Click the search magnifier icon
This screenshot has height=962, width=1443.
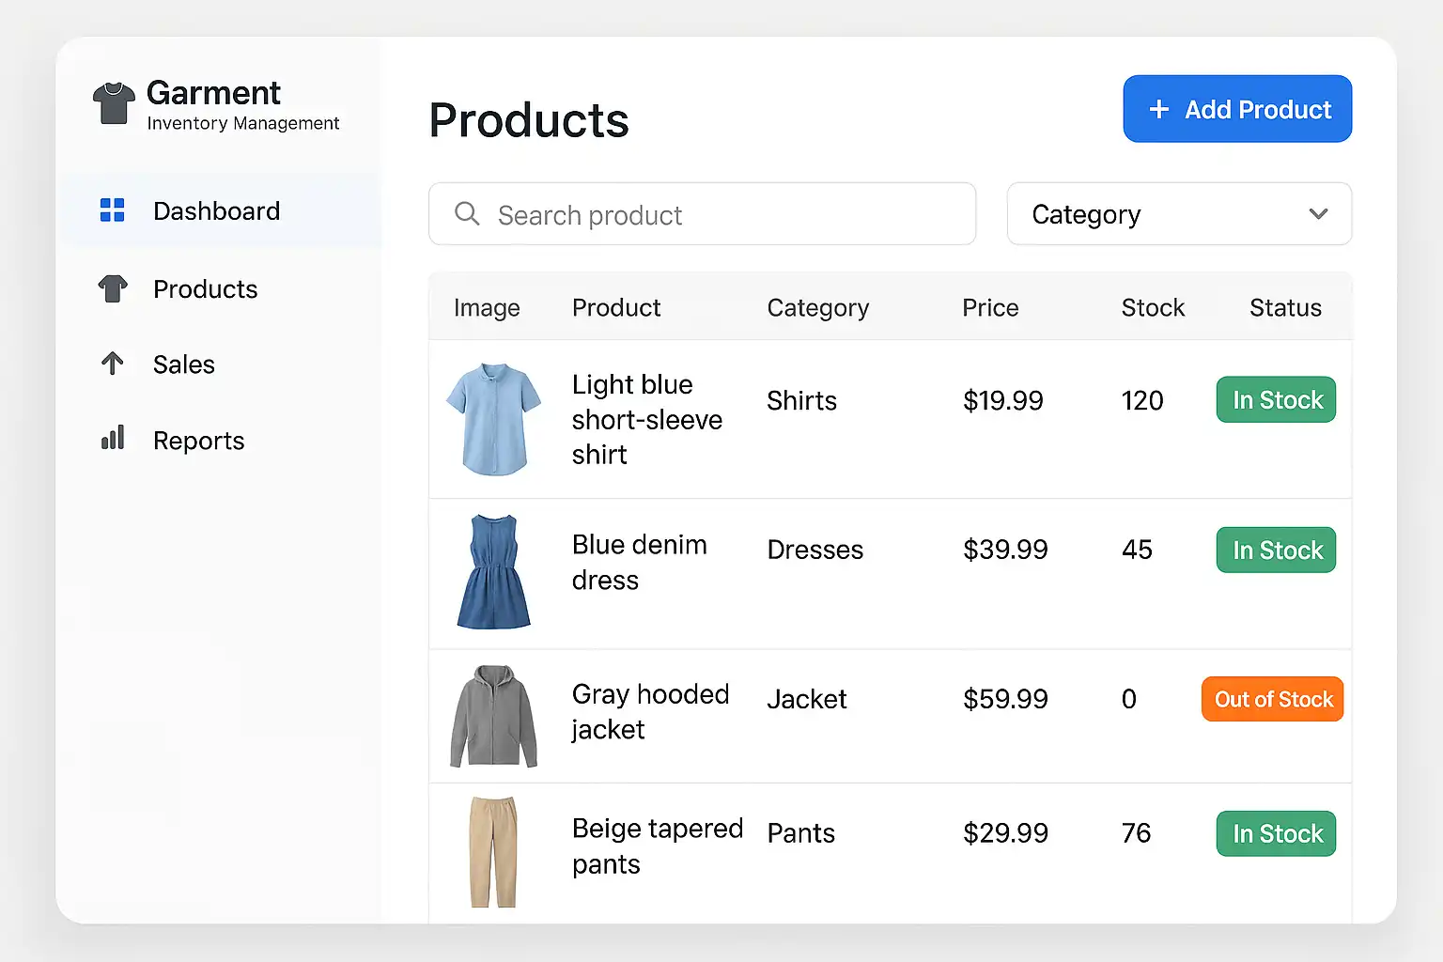pos(467,214)
